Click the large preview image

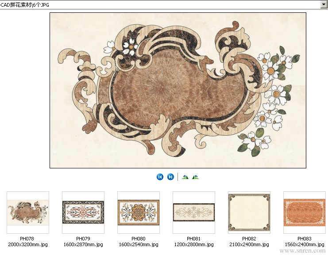(x=178, y=90)
